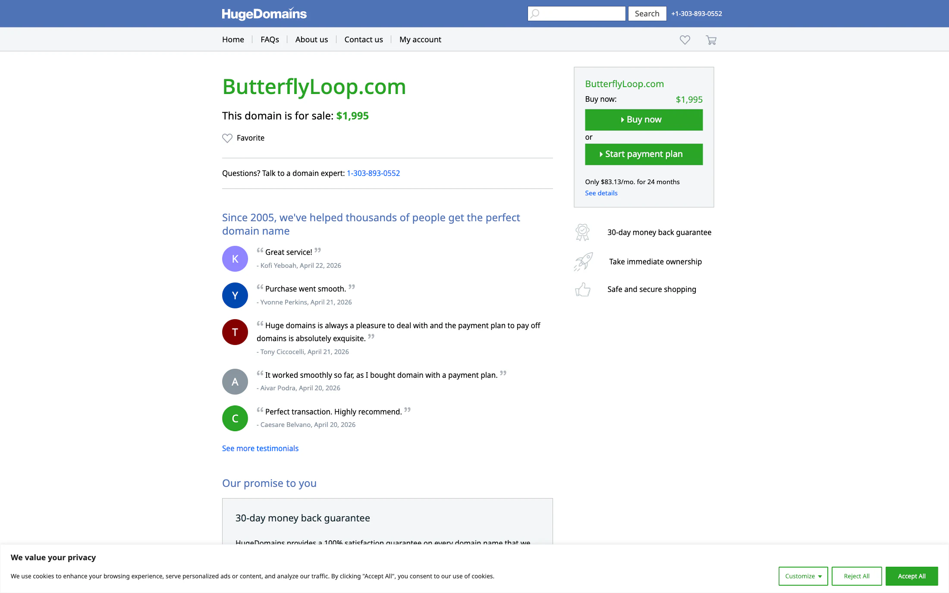Click the magnifier icon in search box
949x593 pixels.
[535, 14]
